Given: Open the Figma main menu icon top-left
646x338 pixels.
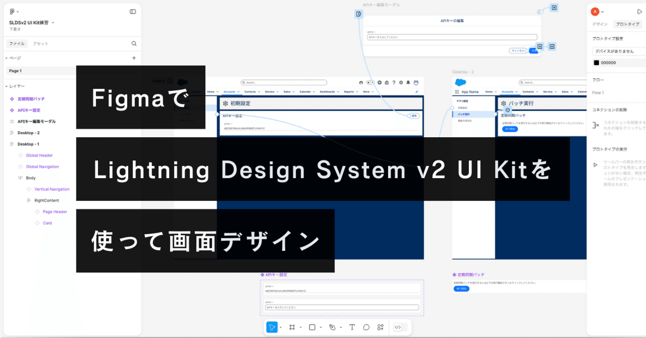Looking at the screenshot, I should (x=12, y=11).
